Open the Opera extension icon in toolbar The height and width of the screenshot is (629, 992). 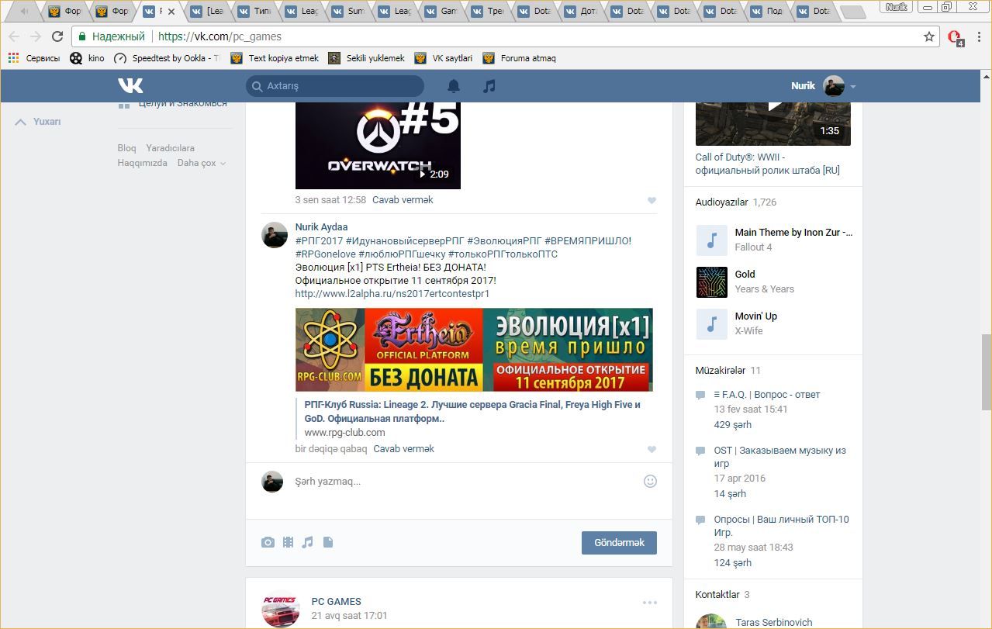pyautogui.click(x=955, y=37)
